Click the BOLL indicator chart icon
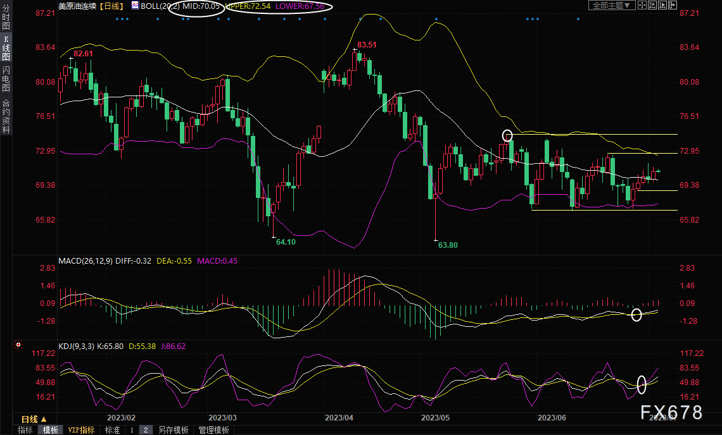The width and height of the screenshot is (722, 435). click(x=135, y=6)
